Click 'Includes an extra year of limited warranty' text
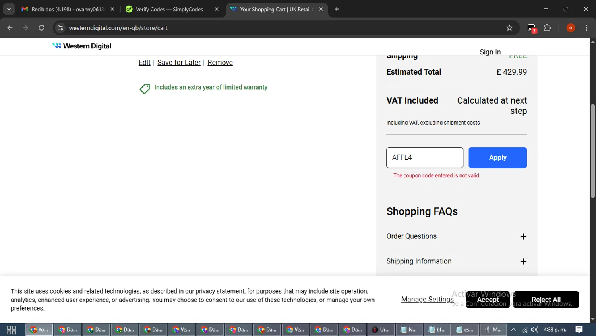The width and height of the screenshot is (596, 336). [x=211, y=87]
